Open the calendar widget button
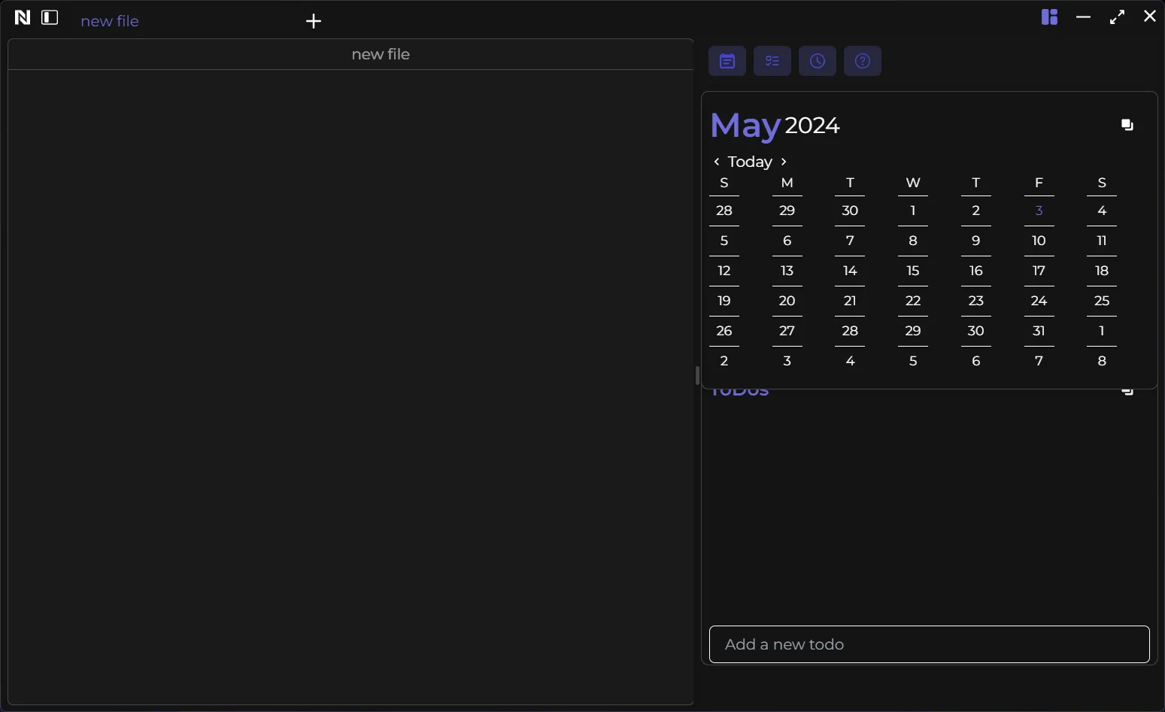The height and width of the screenshot is (712, 1165). coord(727,61)
